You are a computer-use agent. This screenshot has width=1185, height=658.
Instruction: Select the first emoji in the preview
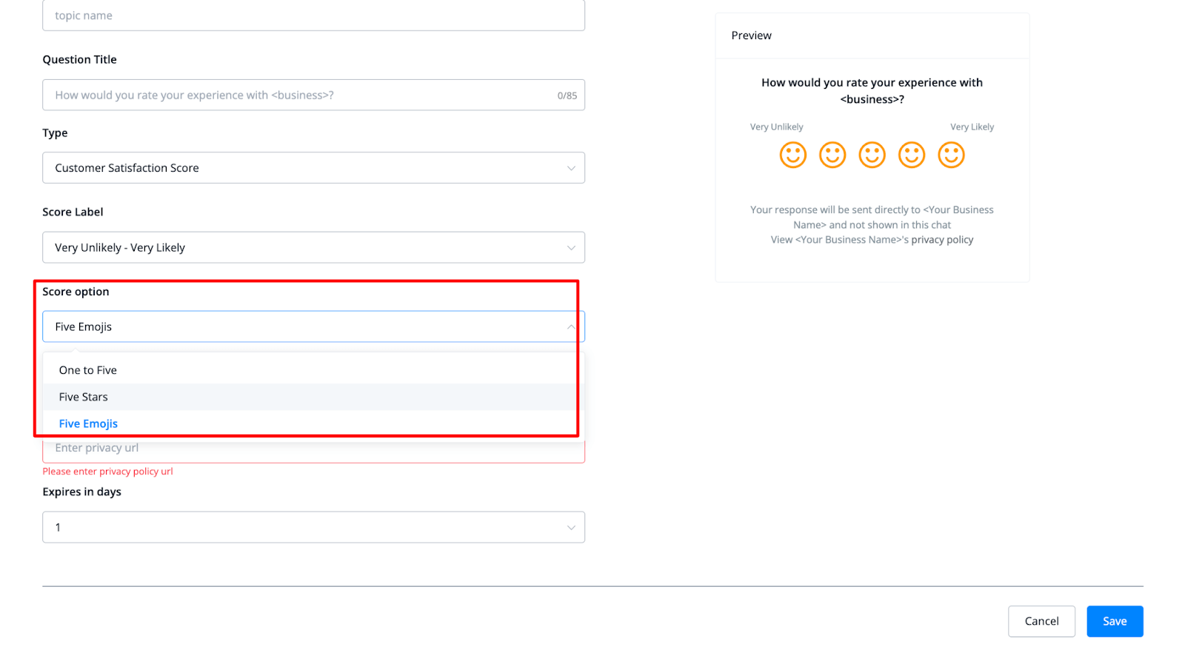[x=792, y=155]
